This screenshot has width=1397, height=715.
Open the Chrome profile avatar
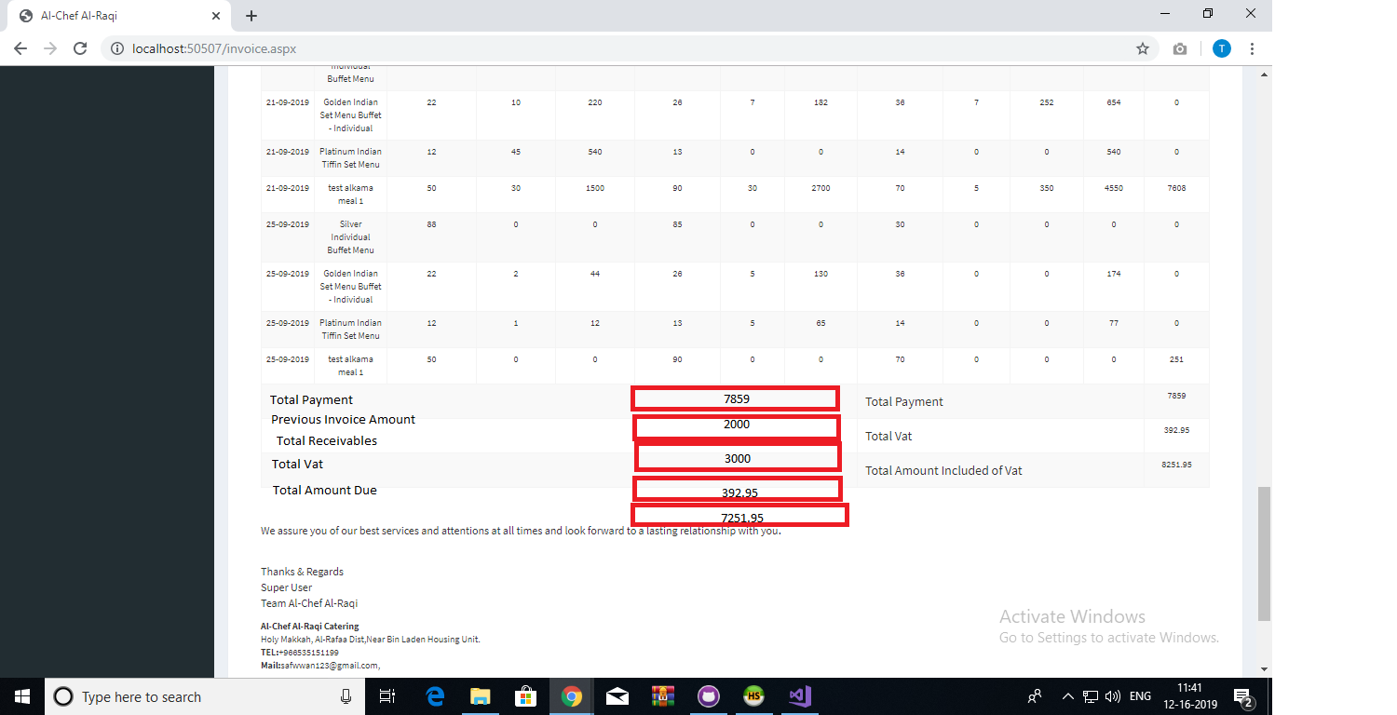click(x=1221, y=48)
